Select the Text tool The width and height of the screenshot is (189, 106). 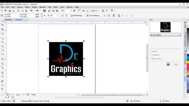tap(2, 59)
